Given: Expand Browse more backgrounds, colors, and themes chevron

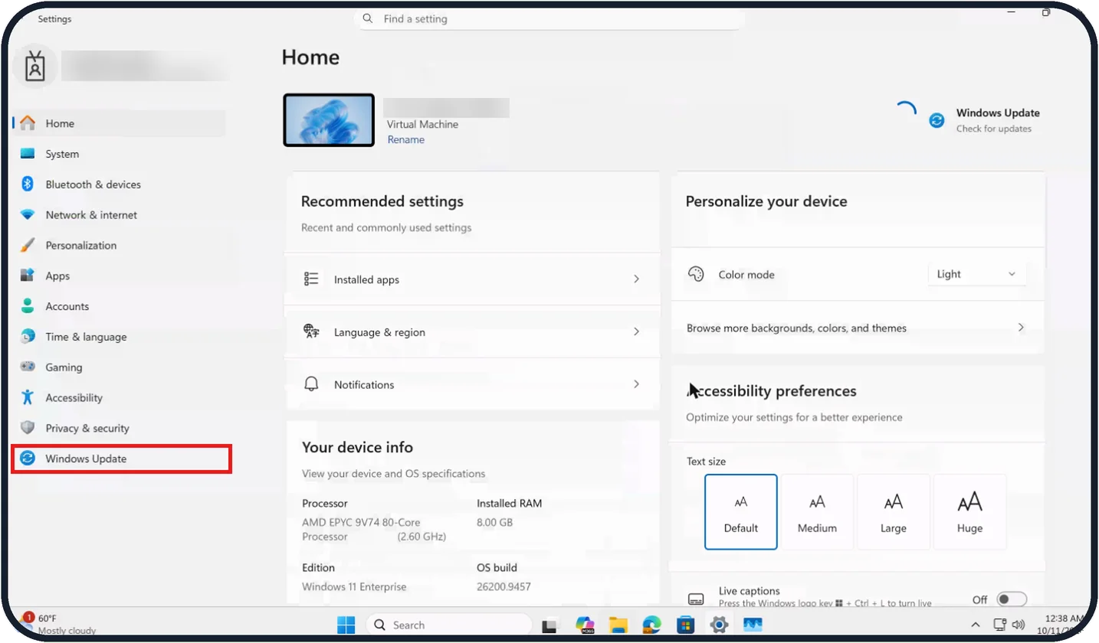Looking at the screenshot, I should pos(1021,328).
